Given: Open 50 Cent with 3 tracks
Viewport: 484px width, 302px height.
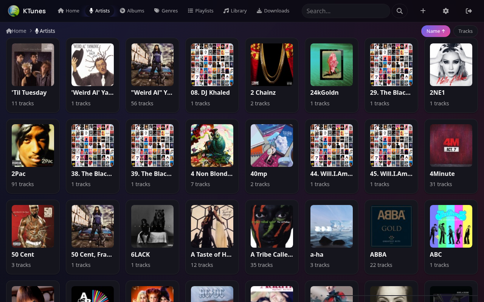Looking at the screenshot, I should click(33, 237).
